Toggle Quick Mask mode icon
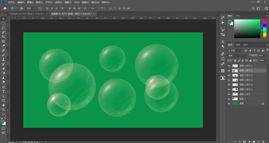This screenshot has width=269, height=143. point(3,128)
